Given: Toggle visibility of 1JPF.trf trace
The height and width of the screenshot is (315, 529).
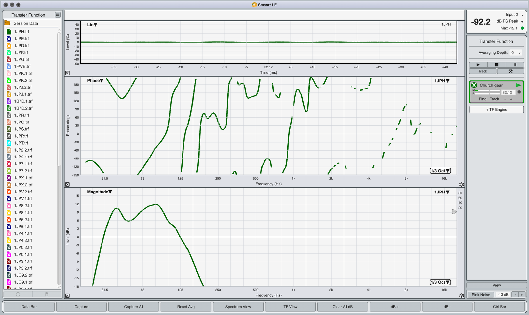Looking at the screenshot, I should (x=9, y=52).
